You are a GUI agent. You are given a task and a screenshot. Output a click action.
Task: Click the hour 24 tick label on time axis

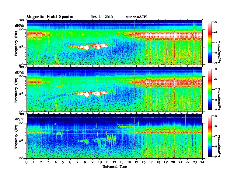pos(202,162)
